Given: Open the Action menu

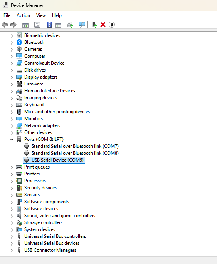Looking at the screenshot, I should coord(23,15).
